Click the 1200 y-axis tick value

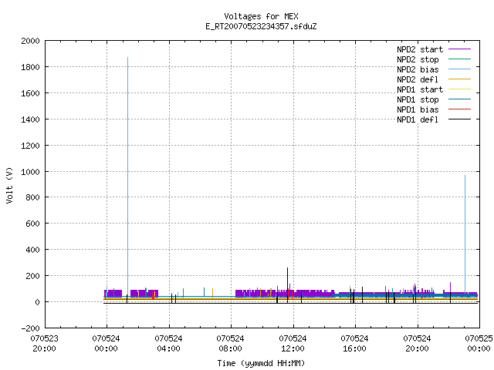tap(31, 146)
